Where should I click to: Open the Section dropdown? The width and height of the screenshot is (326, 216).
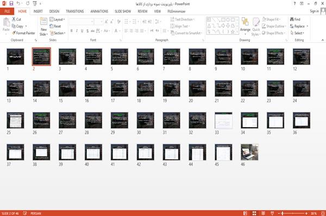pos(58,33)
